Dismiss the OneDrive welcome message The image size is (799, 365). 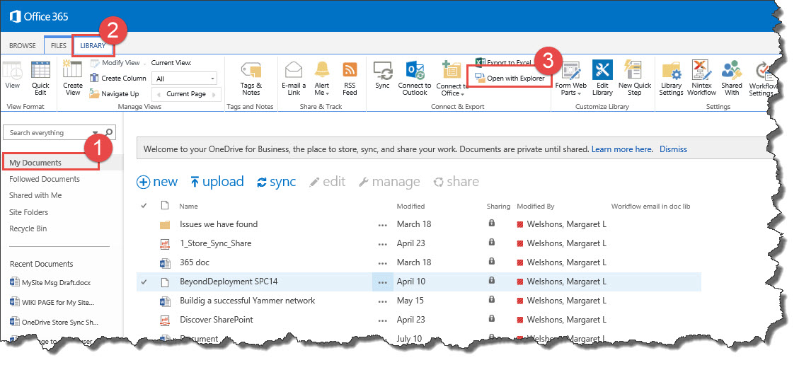click(x=673, y=149)
